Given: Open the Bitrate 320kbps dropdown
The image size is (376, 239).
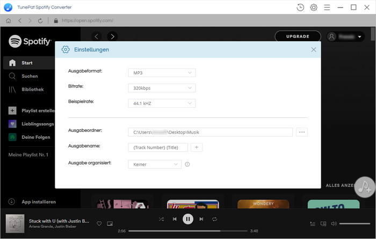Looking at the screenshot, I should (162, 88).
